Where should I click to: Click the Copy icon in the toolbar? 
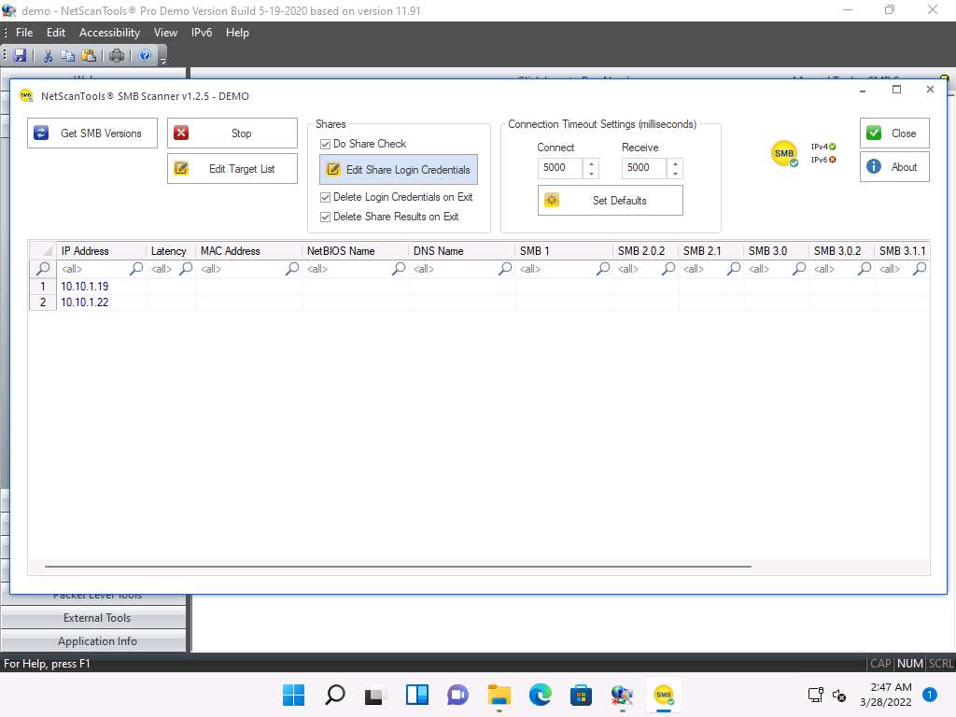(x=67, y=56)
